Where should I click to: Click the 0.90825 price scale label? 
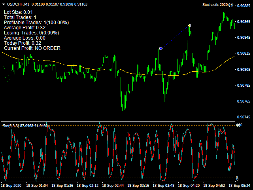pos(244,53)
